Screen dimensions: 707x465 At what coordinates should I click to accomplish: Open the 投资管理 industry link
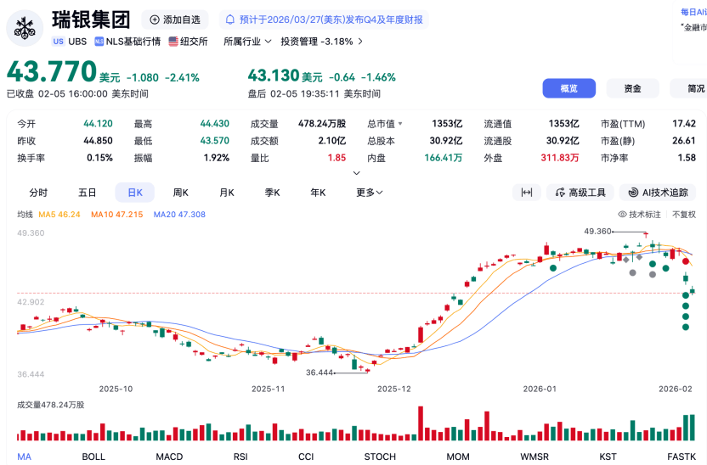click(x=321, y=41)
